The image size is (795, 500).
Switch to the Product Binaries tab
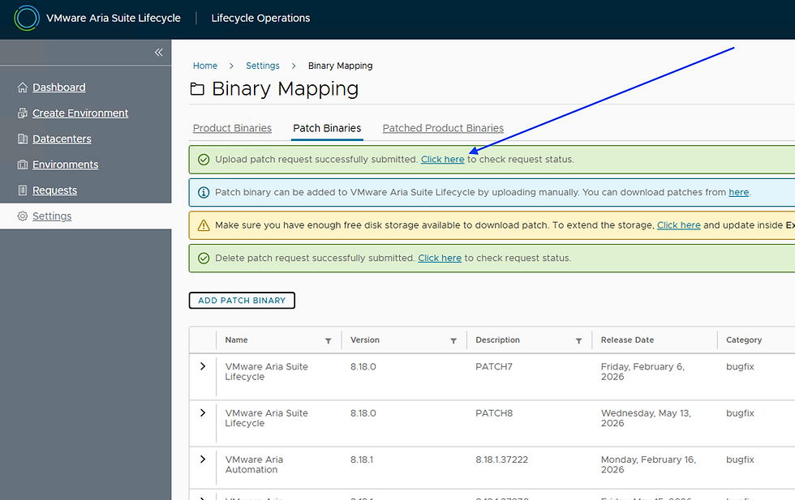(232, 128)
